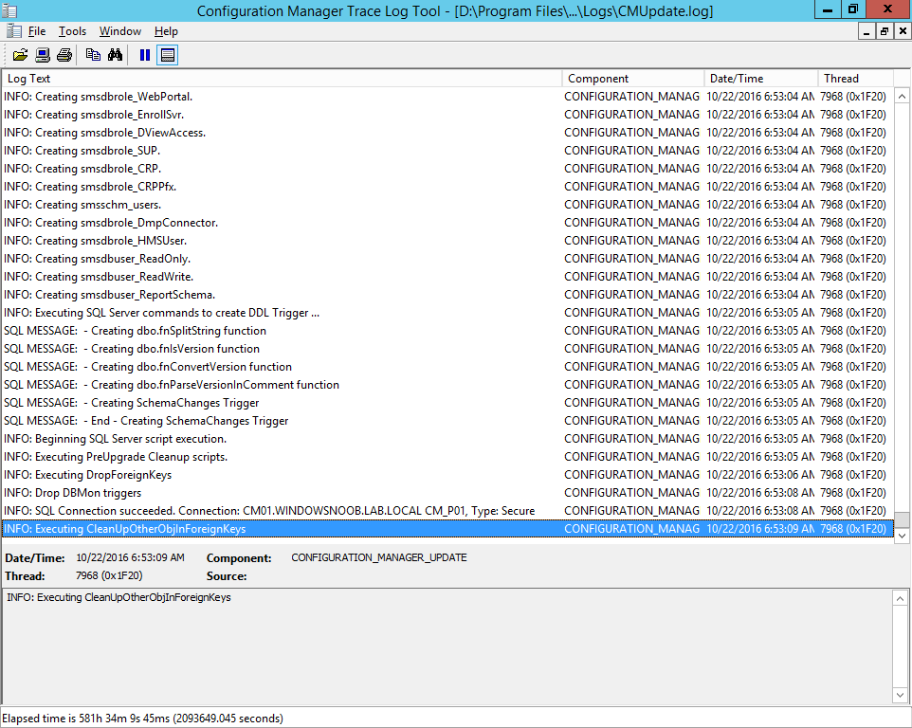Toggle the Show details pane button

pyautogui.click(x=168, y=55)
